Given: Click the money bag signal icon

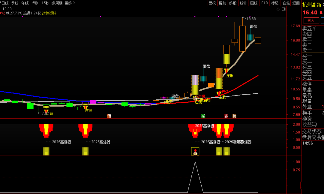Looking at the screenshot, I should (195, 151).
